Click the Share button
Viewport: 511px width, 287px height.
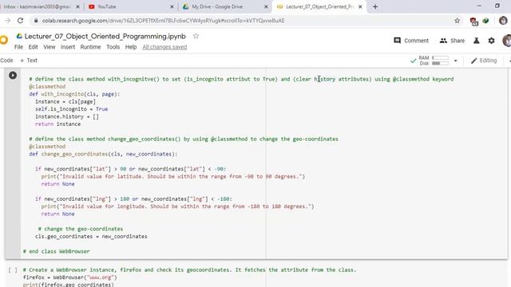tap(452, 41)
